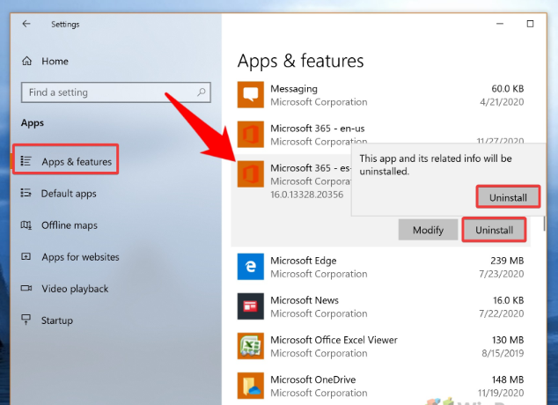The height and width of the screenshot is (405, 558).
Task: Focus the Find a setting search box
Action: [x=115, y=92]
